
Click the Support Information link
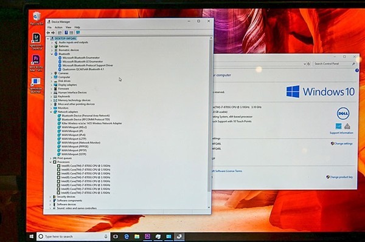[341, 133]
